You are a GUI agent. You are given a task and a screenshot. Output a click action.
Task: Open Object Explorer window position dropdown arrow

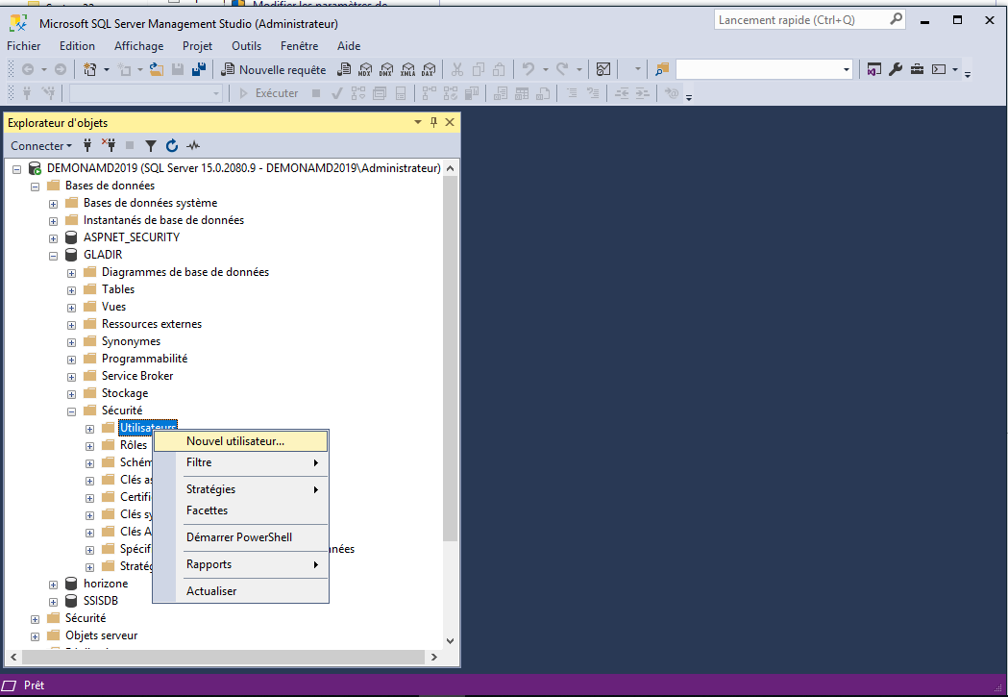point(418,122)
